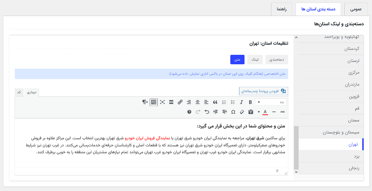Open the "عمومی" settings tab

pos(356,9)
